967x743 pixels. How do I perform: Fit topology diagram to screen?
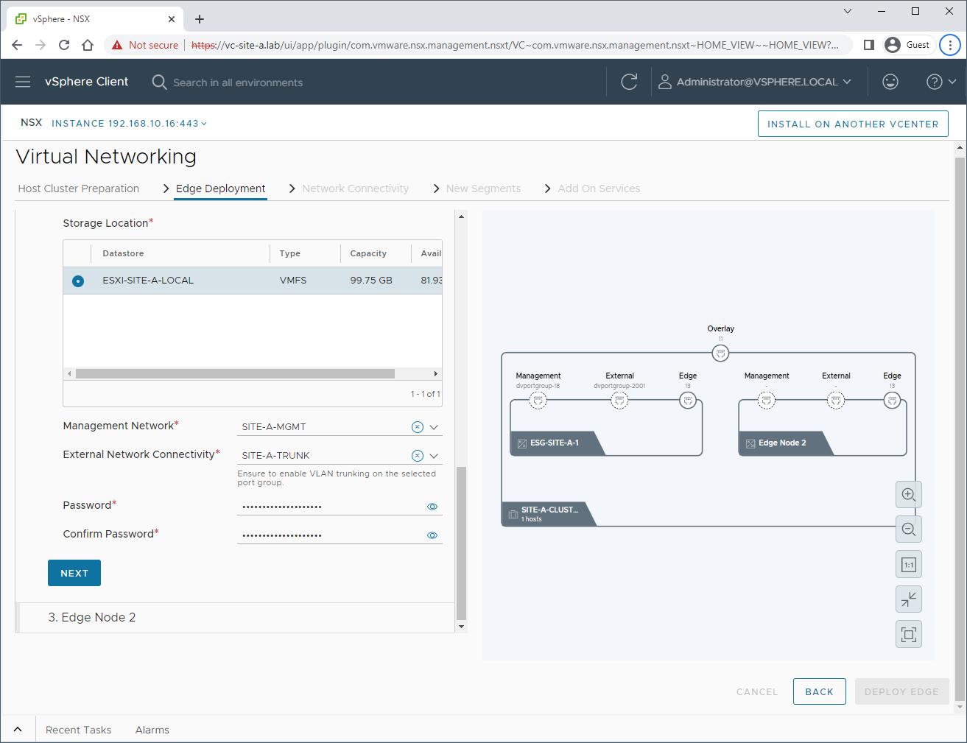point(909,635)
